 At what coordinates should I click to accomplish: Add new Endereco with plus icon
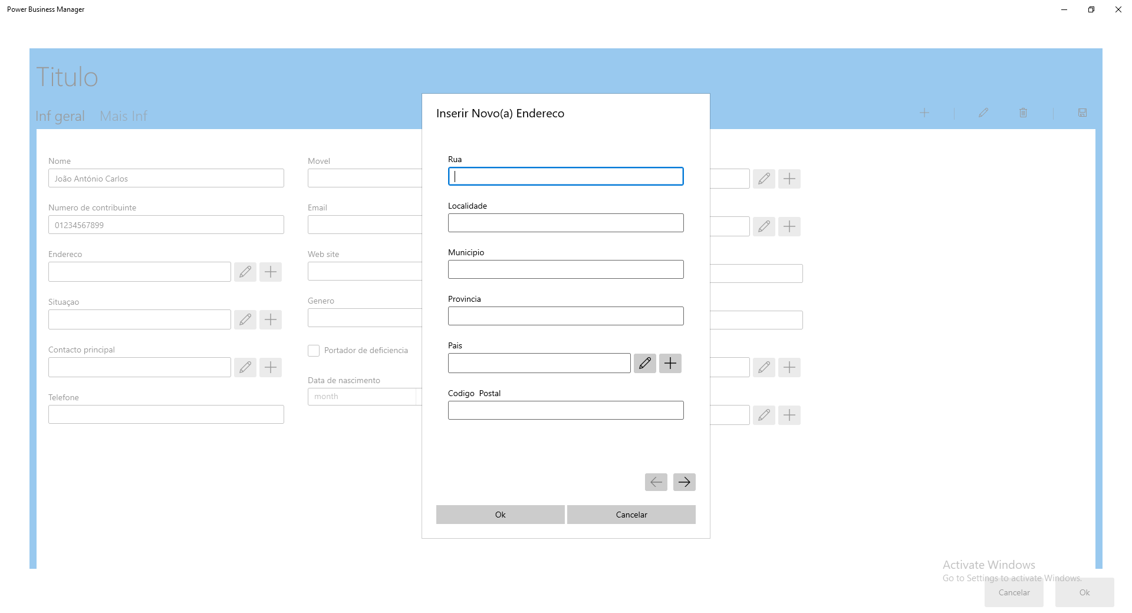pyautogui.click(x=271, y=272)
